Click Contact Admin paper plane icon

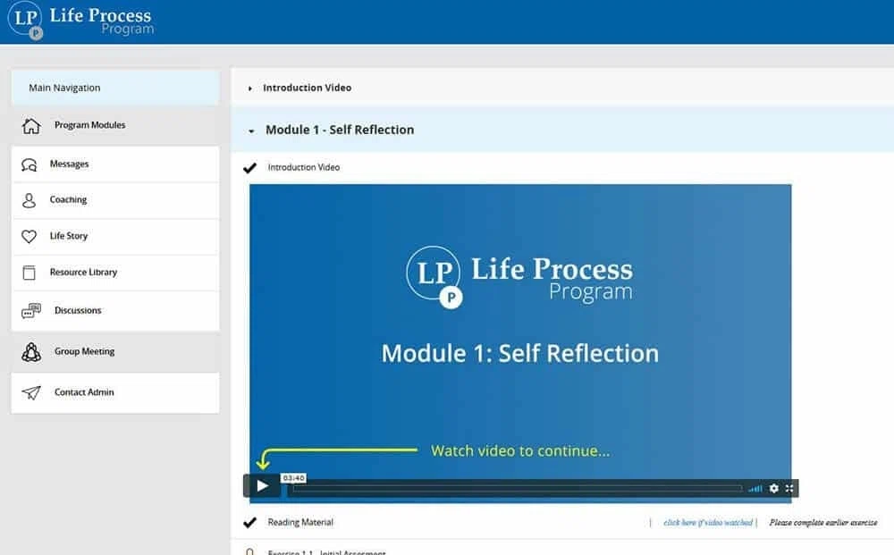[31, 393]
